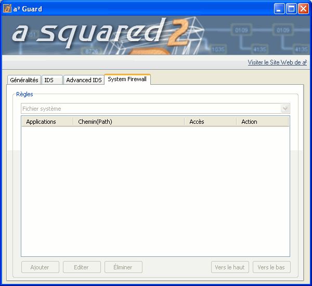Open the Visiter le Site Web de a² link

(x=277, y=62)
